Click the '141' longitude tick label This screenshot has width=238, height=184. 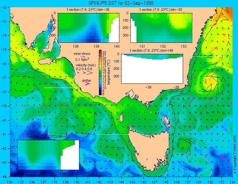pos(88,182)
